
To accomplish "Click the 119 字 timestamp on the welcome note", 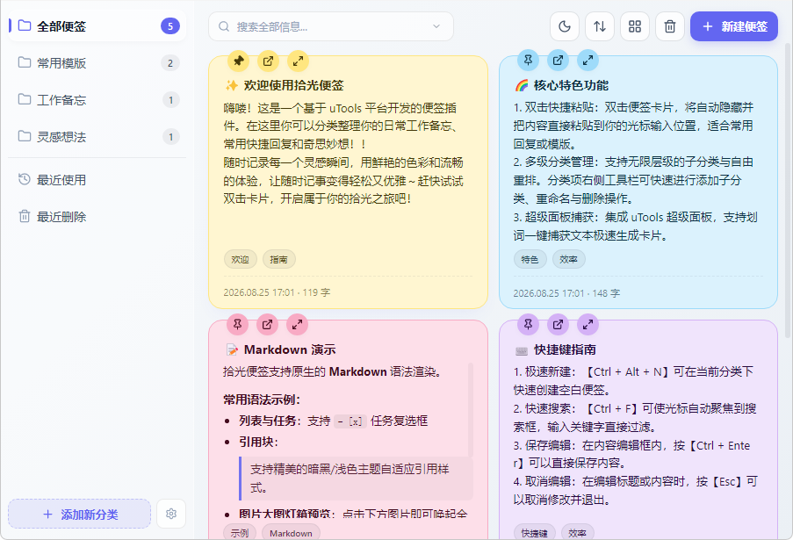I will [x=277, y=292].
